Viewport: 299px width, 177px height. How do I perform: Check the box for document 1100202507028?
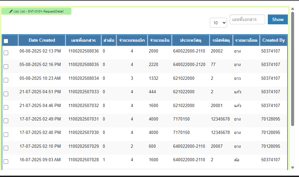6,162
